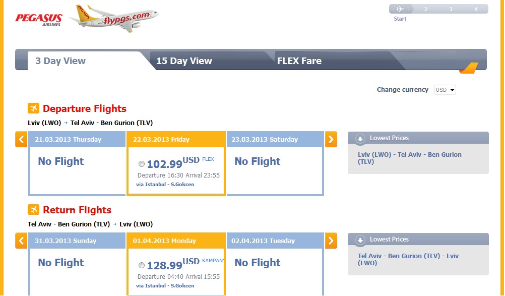Viewport: 505px width, 296px height.
Task: Click the Start step airplane icon
Action: point(400,9)
